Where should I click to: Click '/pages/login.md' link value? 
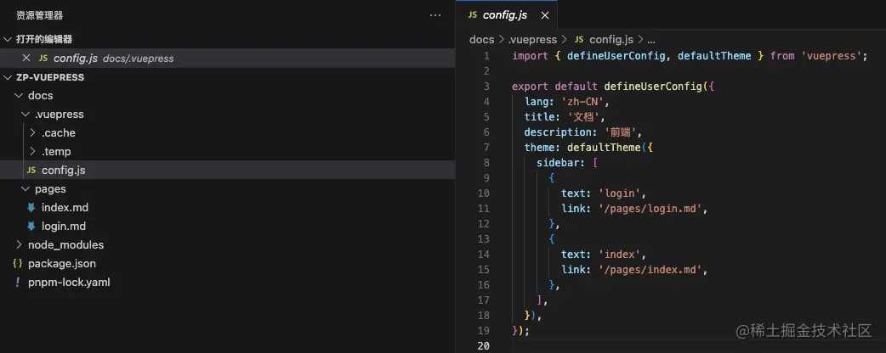pos(650,208)
